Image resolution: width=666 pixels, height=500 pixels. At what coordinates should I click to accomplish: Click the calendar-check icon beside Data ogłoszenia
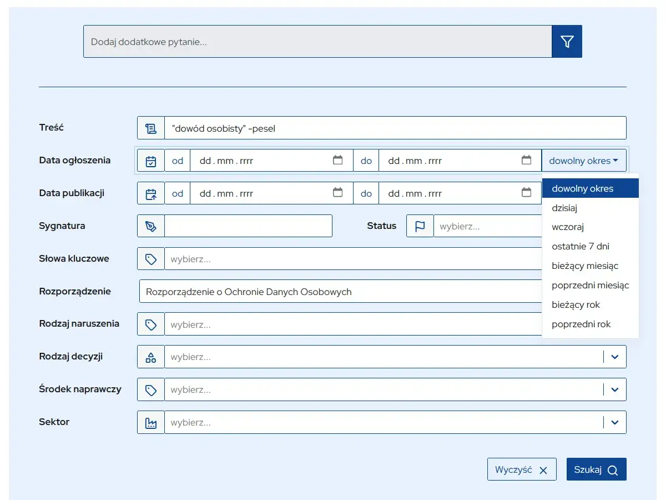tap(151, 161)
